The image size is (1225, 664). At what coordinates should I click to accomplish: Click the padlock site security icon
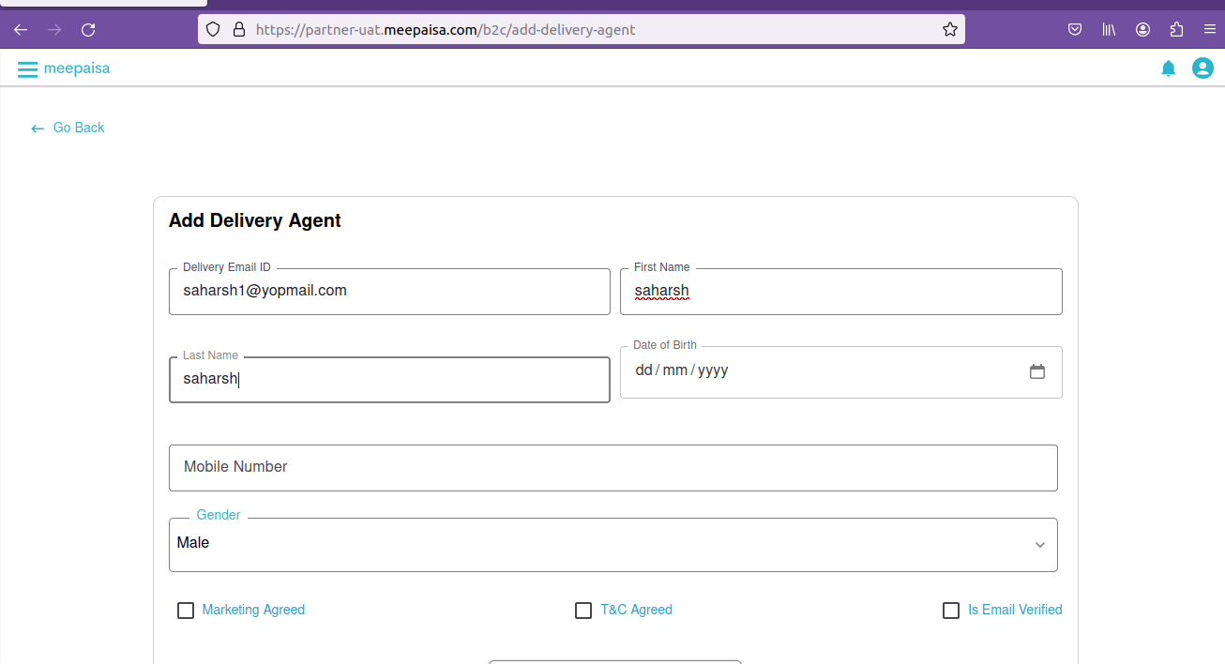pyautogui.click(x=238, y=30)
